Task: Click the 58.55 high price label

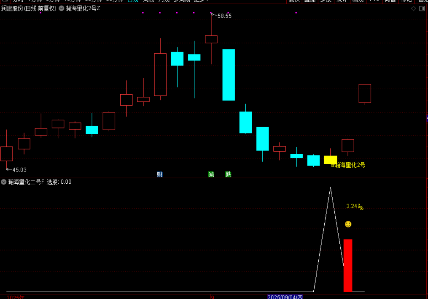Action: coord(224,16)
